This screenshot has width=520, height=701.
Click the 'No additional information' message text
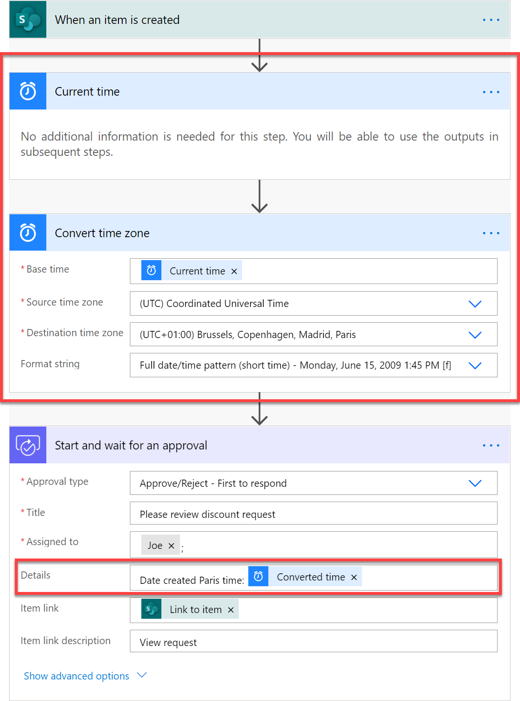[259, 144]
